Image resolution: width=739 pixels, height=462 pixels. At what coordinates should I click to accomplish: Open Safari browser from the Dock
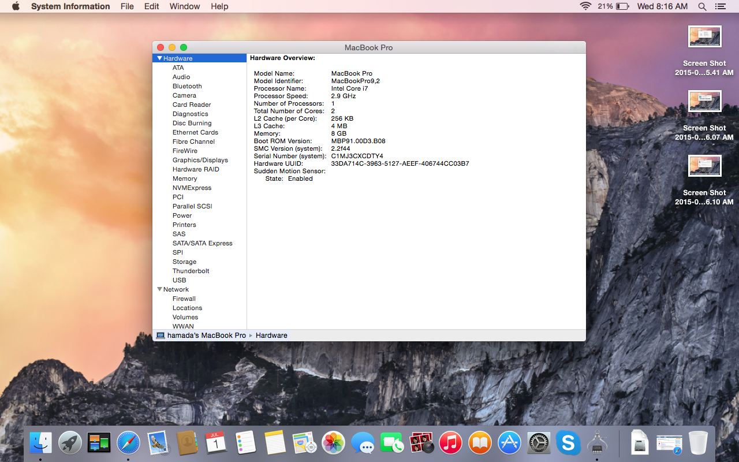coord(128,443)
